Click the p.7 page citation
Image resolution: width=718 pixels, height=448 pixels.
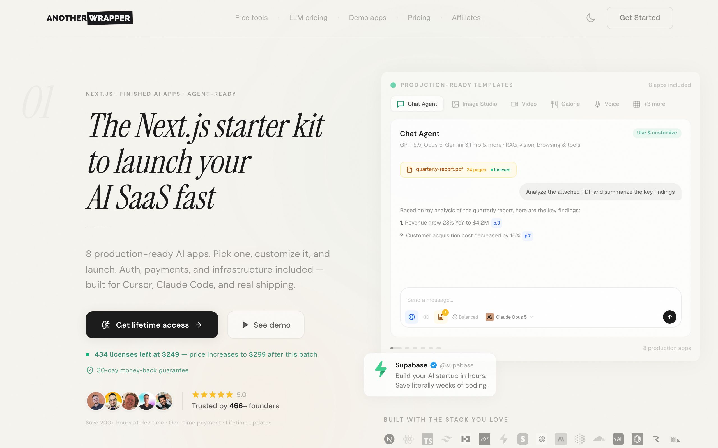tap(527, 236)
